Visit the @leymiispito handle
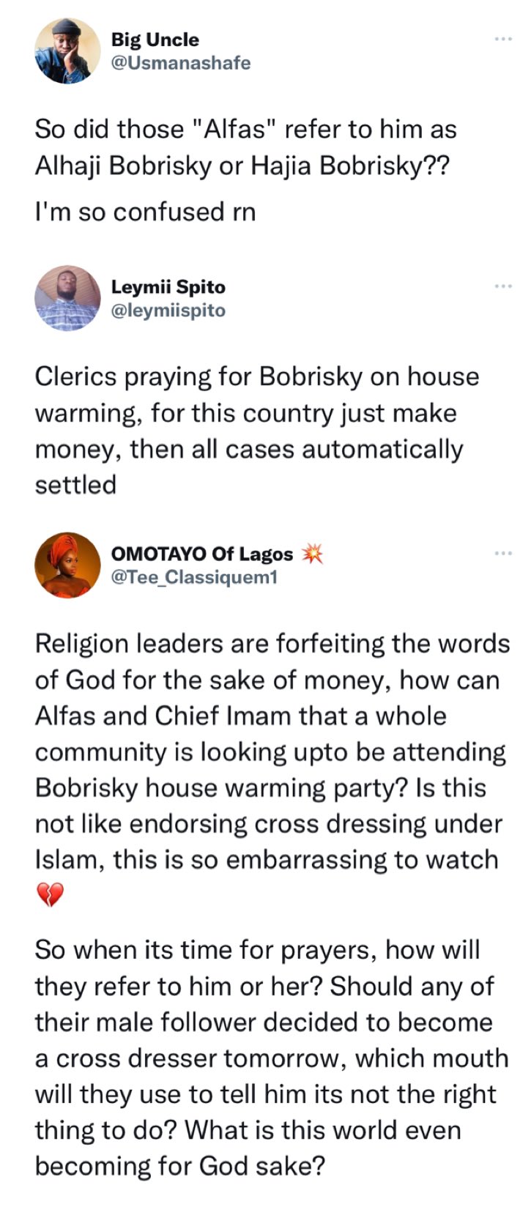The image size is (531, 1207). pos(168,310)
